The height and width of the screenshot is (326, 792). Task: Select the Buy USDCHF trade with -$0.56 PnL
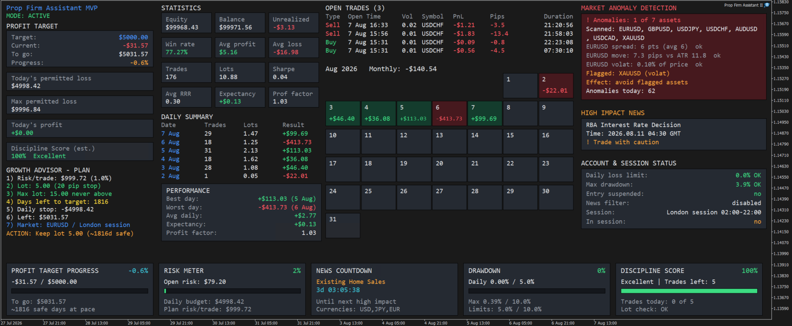tap(449, 50)
